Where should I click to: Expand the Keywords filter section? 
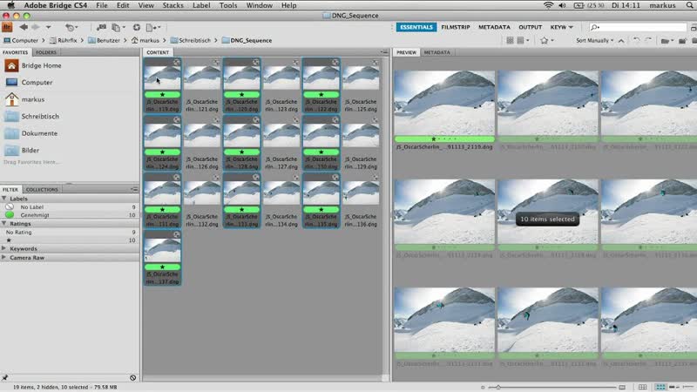4,249
